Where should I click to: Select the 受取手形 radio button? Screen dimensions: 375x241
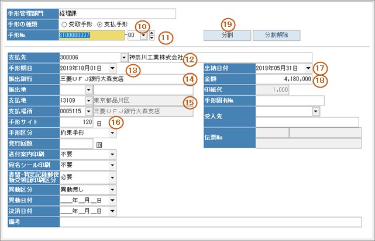tap(64, 25)
